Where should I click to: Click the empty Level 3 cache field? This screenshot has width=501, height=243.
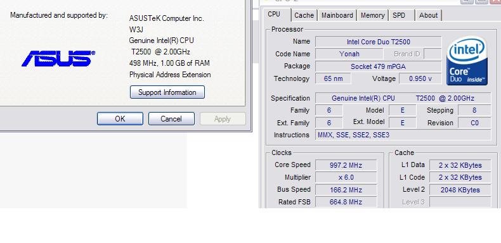pyautogui.click(x=460, y=202)
